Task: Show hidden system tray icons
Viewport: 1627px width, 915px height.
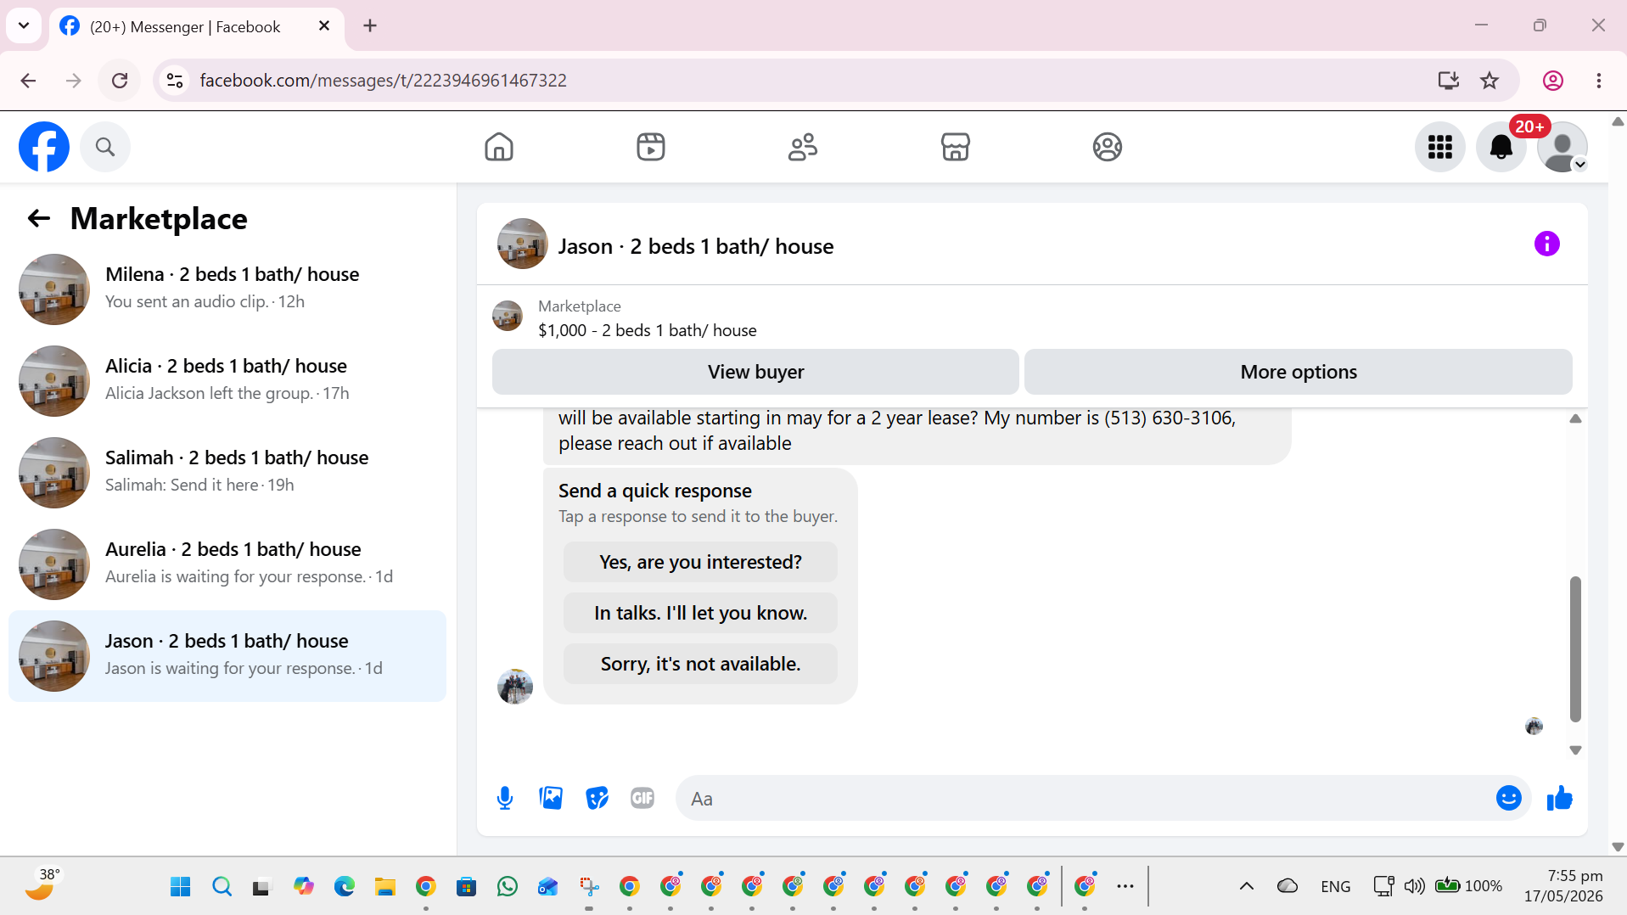Action: 1246,886
